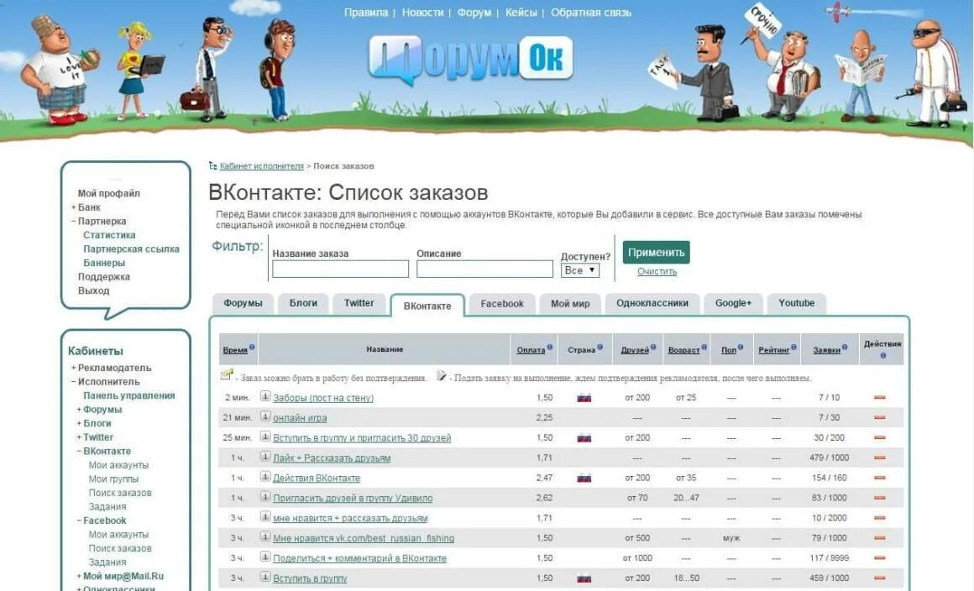The width and height of the screenshot is (974, 591).
Task: Click the red action icon in the Вступить в группу row
Action: (880, 578)
